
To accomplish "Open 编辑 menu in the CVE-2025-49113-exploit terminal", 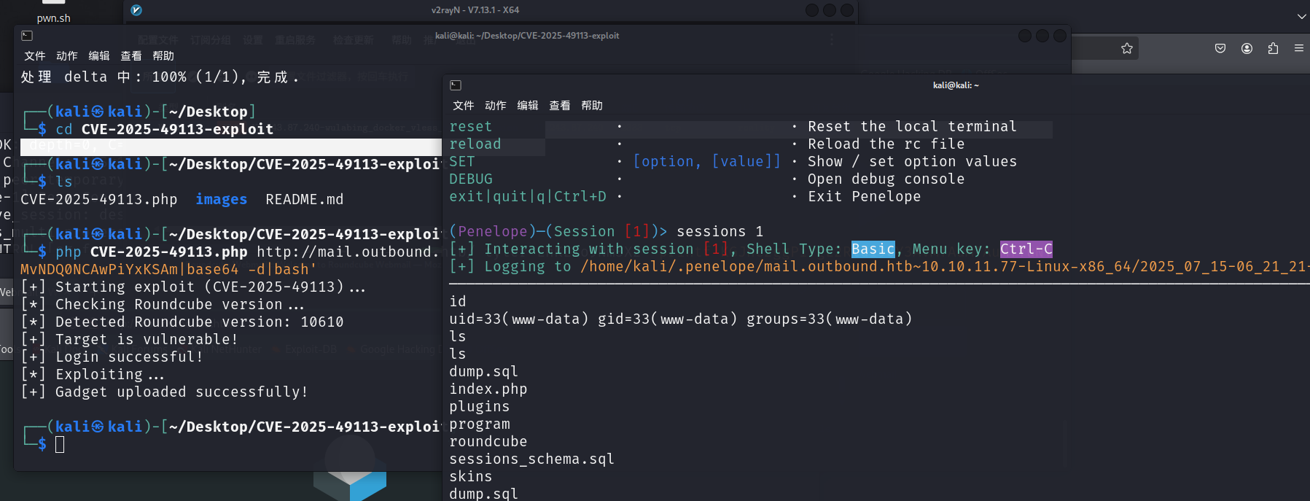I will (x=98, y=56).
